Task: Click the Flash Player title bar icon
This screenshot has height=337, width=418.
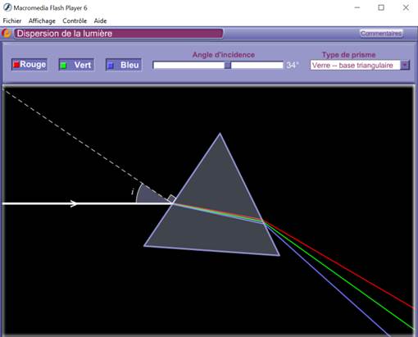Action: (7, 7)
